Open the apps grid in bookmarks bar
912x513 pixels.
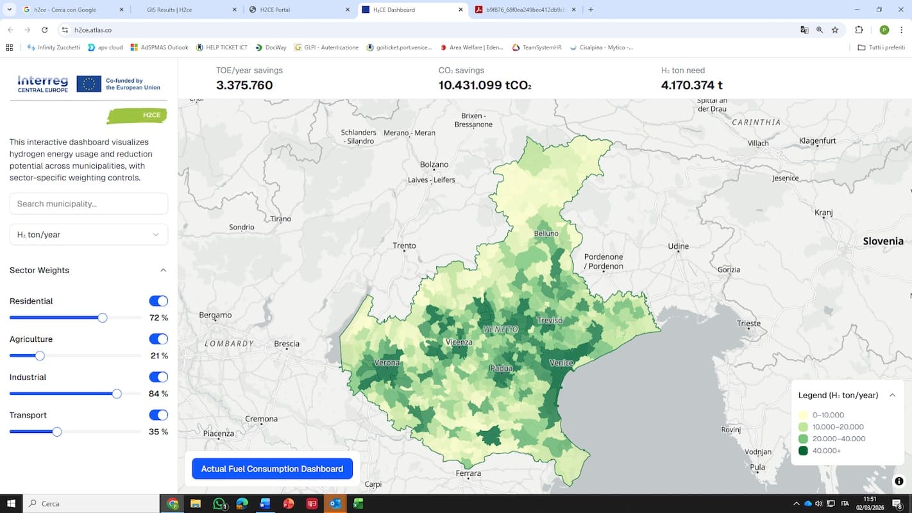tap(10, 47)
